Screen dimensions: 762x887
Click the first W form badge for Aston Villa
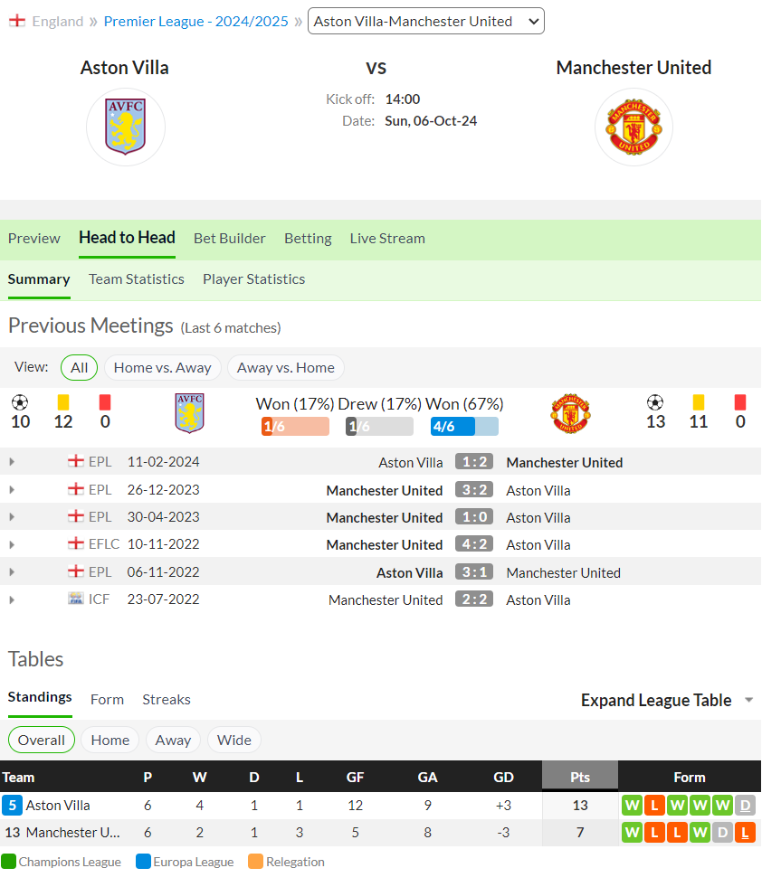[x=632, y=805]
